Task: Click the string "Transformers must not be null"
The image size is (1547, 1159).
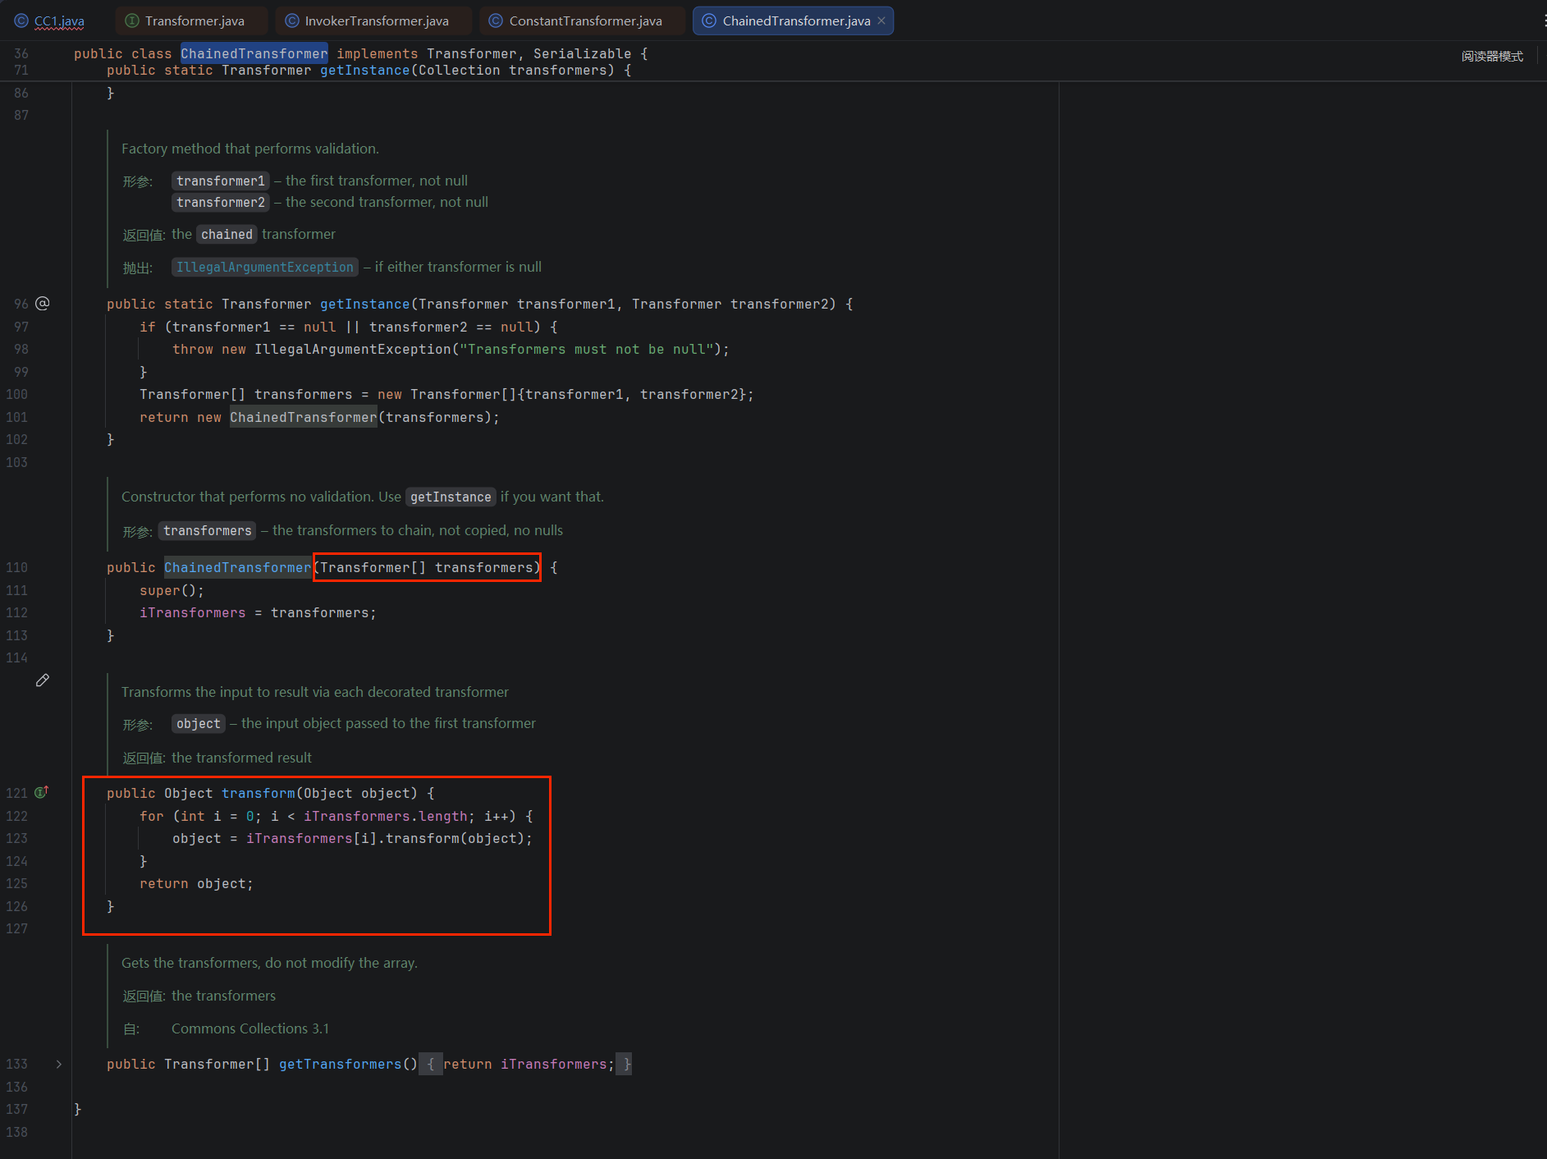Action: [x=587, y=349]
